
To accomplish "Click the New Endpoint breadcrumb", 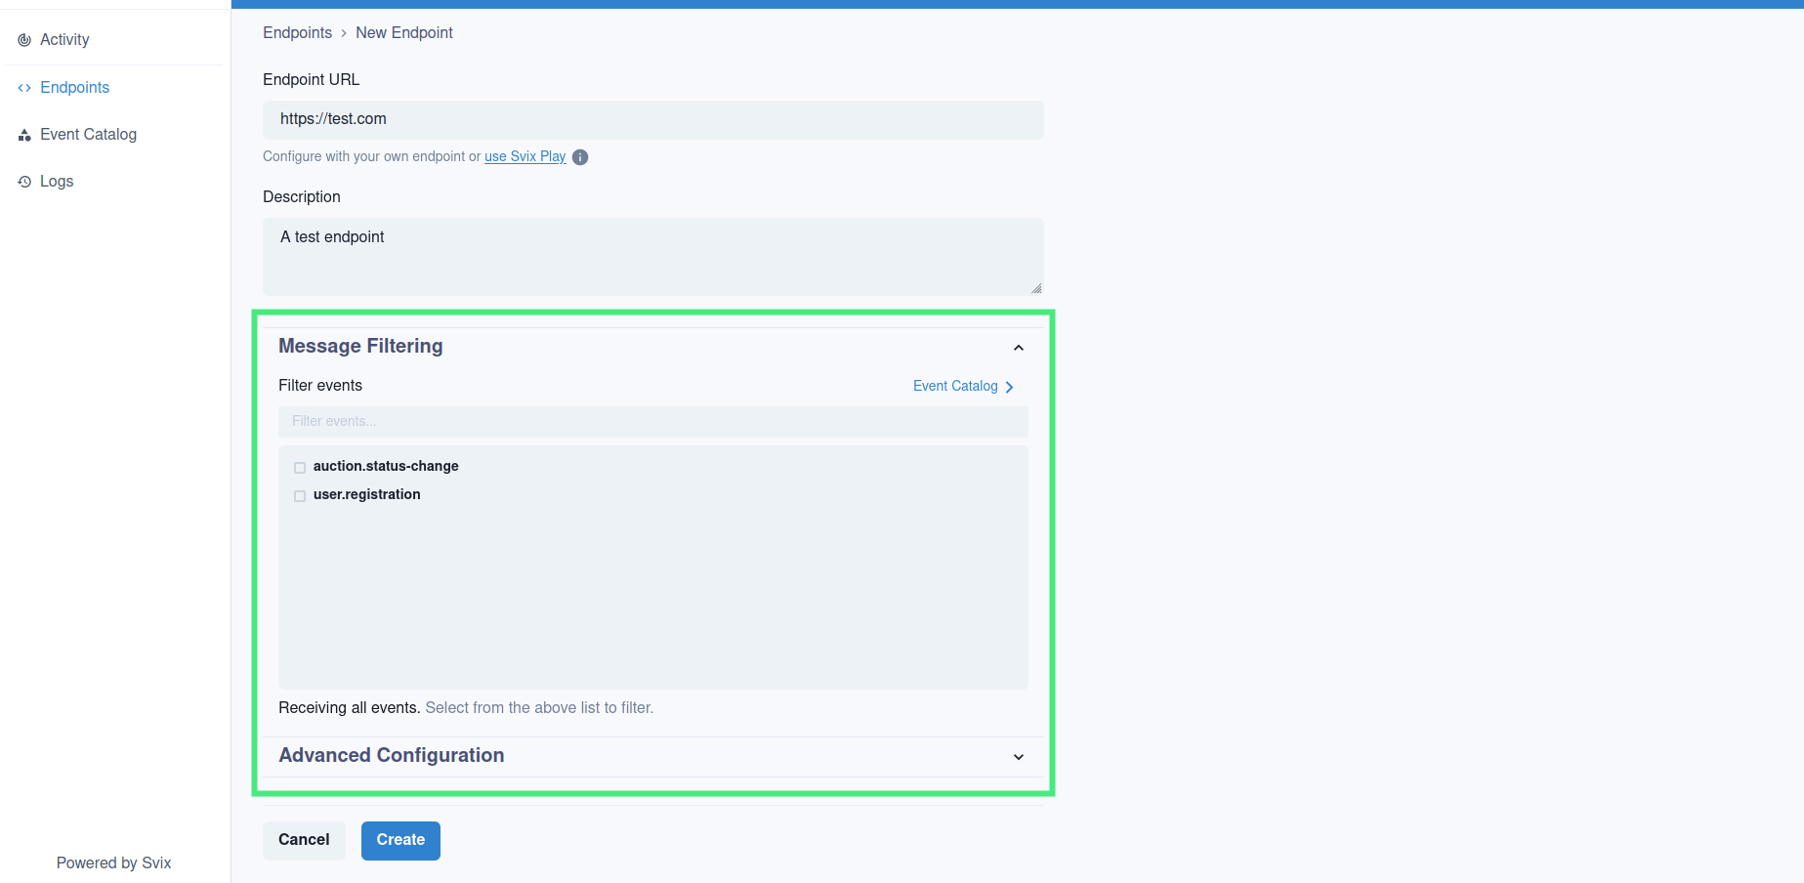I will point(404,33).
